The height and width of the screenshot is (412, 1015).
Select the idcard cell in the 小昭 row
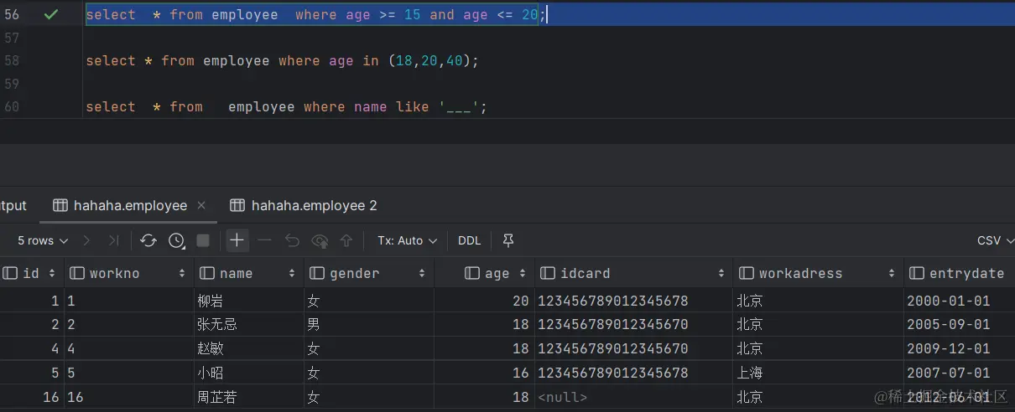tap(633, 373)
